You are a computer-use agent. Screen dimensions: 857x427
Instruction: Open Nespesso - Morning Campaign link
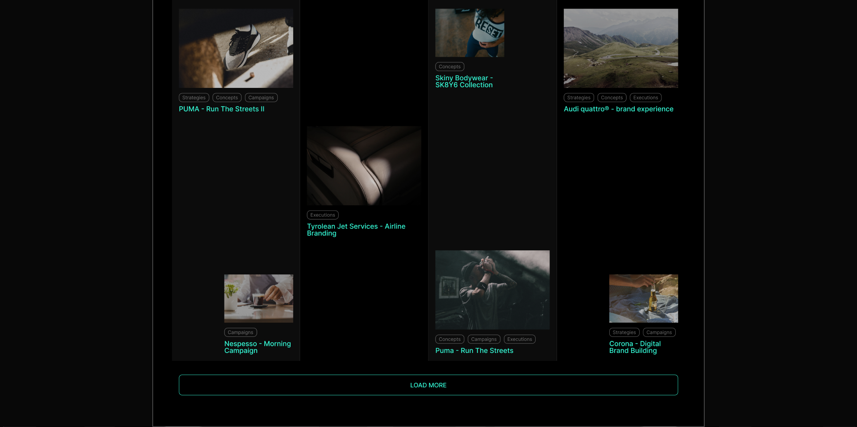pyautogui.click(x=257, y=347)
